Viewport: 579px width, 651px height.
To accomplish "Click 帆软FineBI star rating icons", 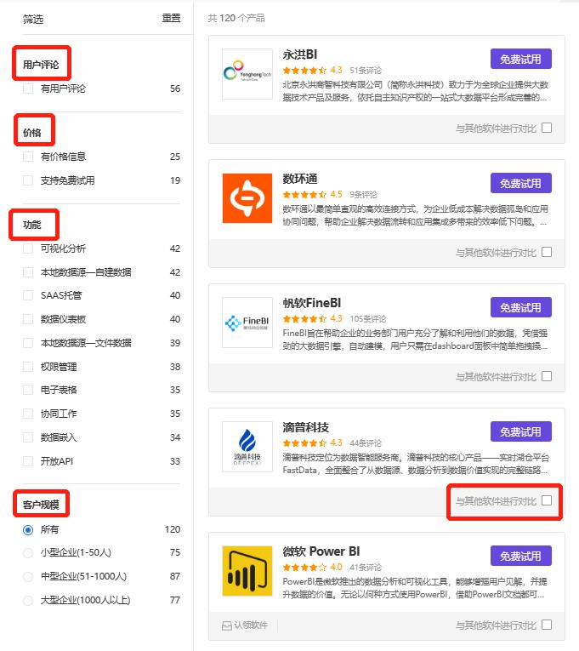I will (x=305, y=318).
